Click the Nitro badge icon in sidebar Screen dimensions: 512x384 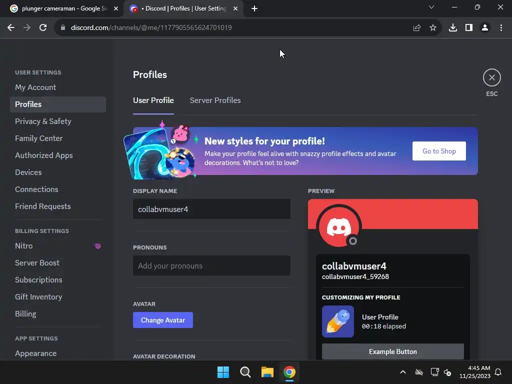pos(97,246)
